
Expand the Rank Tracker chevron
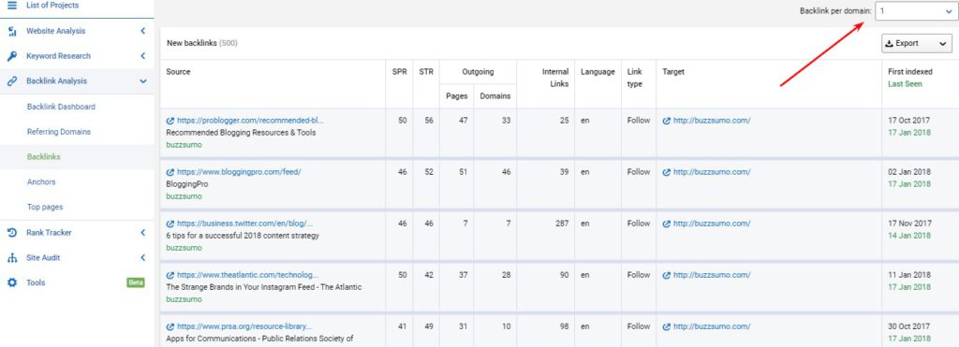pos(142,233)
